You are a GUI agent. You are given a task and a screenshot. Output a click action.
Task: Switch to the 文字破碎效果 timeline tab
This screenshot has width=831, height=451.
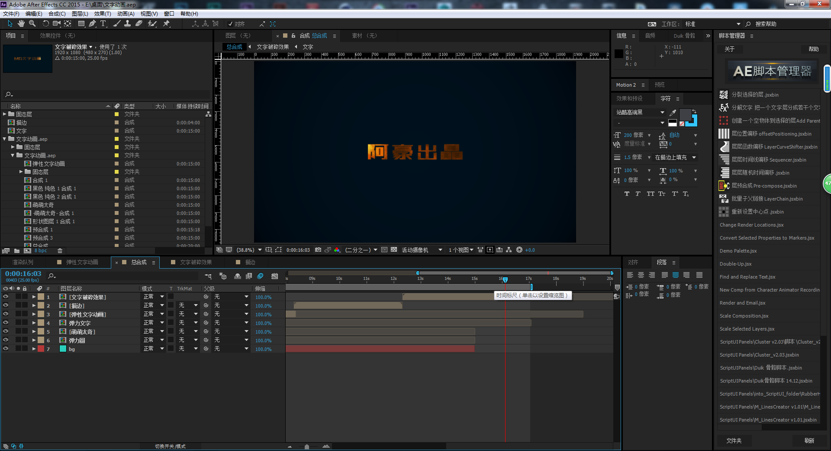coord(196,263)
